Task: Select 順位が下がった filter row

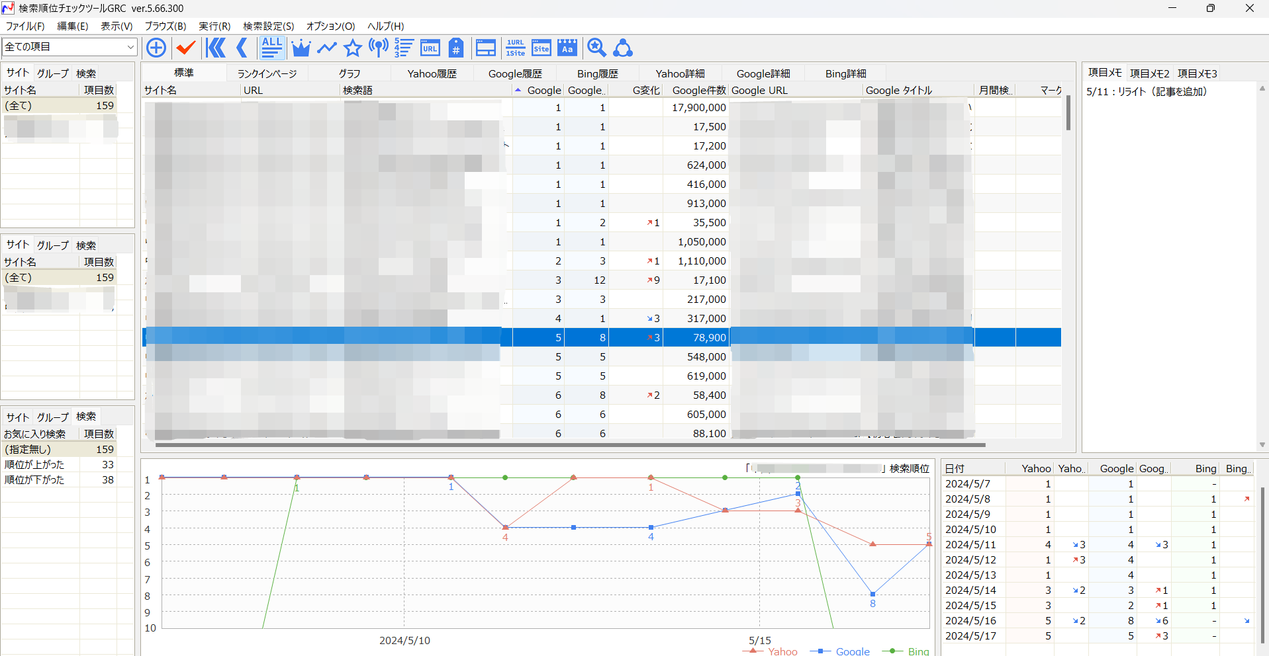Action: [60, 479]
